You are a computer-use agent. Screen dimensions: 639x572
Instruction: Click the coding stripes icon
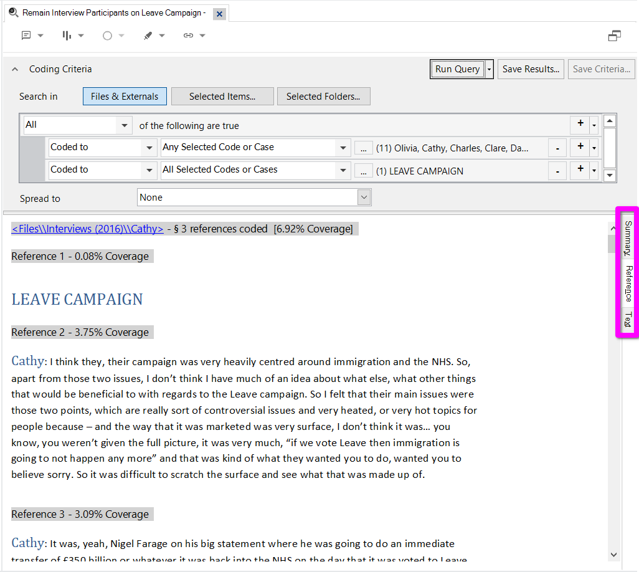(x=67, y=36)
